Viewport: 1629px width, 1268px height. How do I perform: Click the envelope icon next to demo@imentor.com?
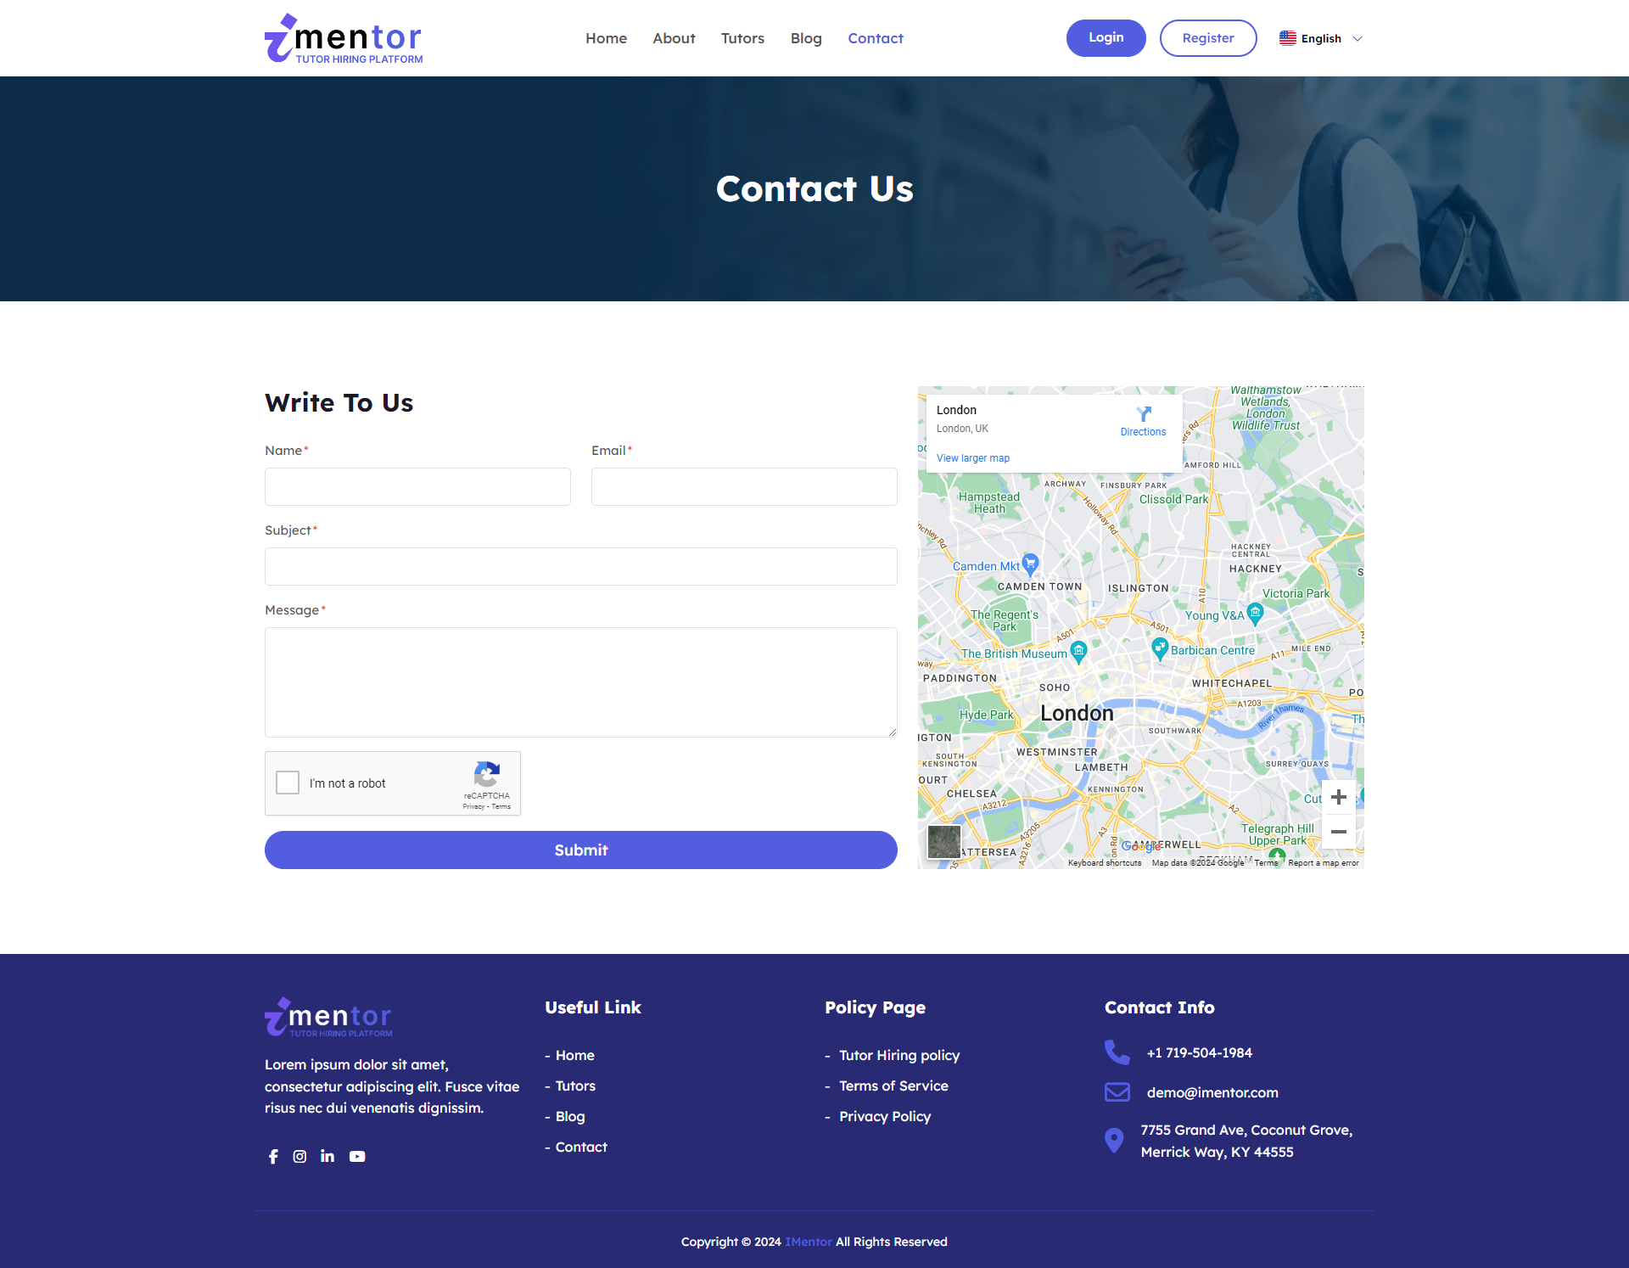[x=1117, y=1092]
